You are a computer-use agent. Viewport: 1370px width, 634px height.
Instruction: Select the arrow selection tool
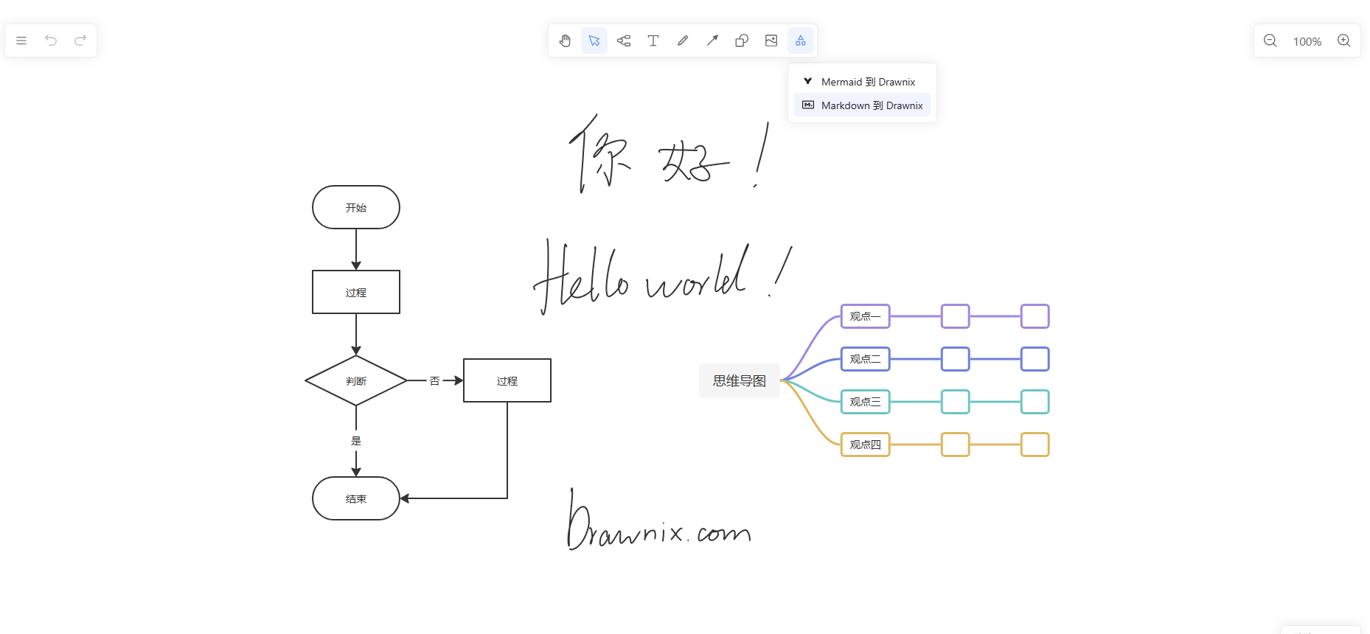point(594,41)
